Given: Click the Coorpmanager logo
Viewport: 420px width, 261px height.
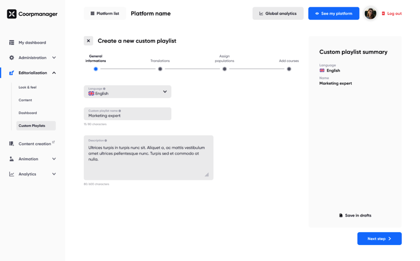Looking at the screenshot, I should click(31, 14).
